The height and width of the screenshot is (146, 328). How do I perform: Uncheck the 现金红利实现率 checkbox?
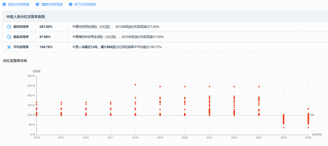click(x=4, y=4)
